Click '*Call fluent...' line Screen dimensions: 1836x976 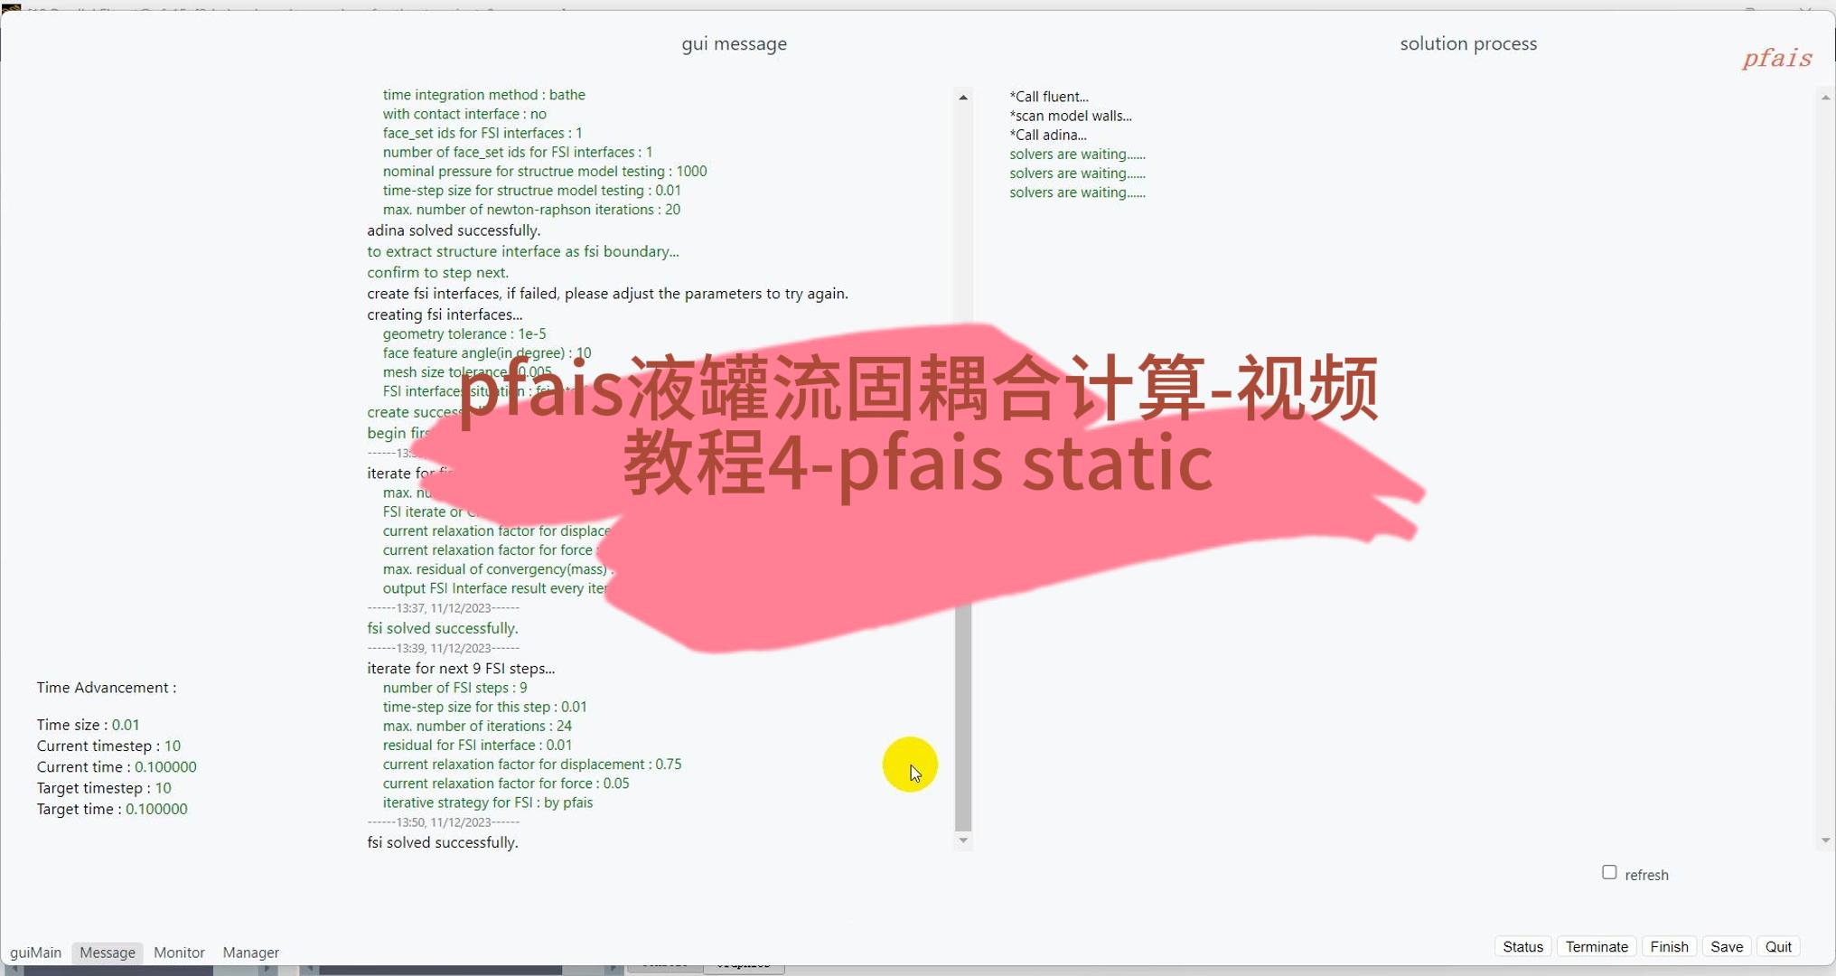coord(1049,97)
